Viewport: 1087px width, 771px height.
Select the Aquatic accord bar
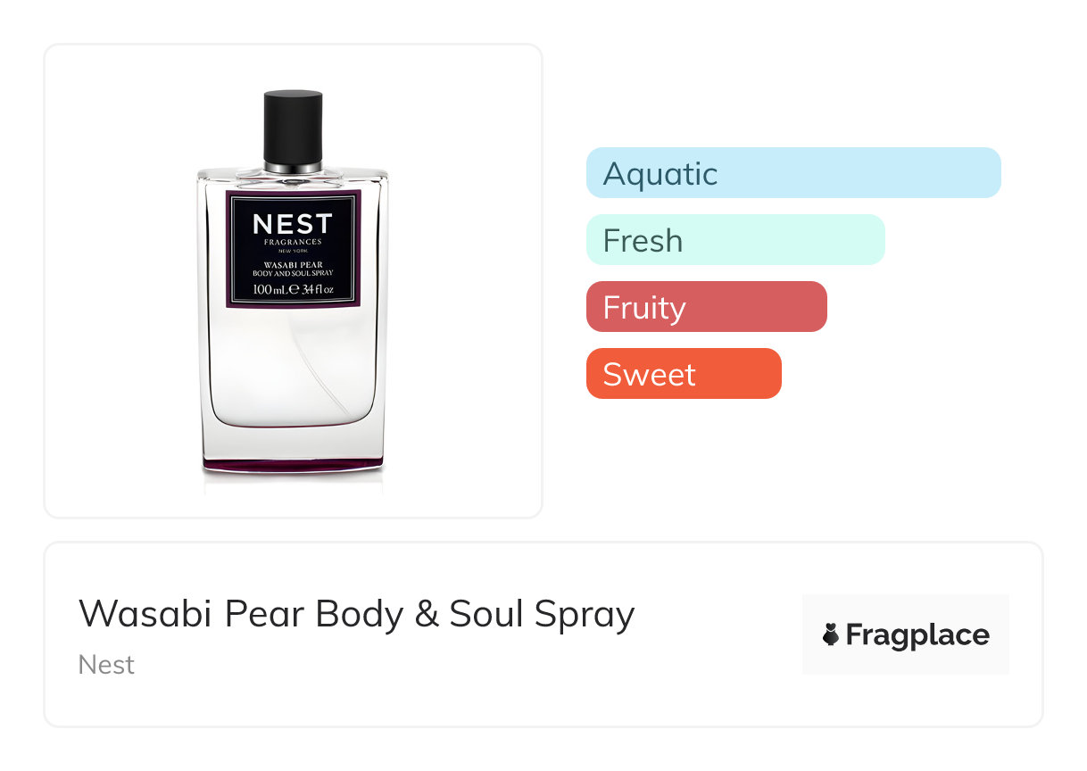coord(792,173)
